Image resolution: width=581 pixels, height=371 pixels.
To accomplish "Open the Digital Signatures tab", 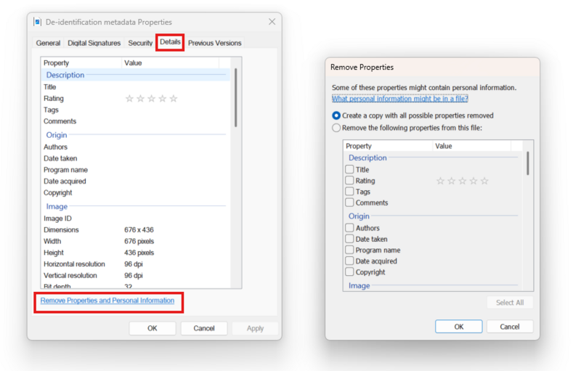I will click(94, 43).
